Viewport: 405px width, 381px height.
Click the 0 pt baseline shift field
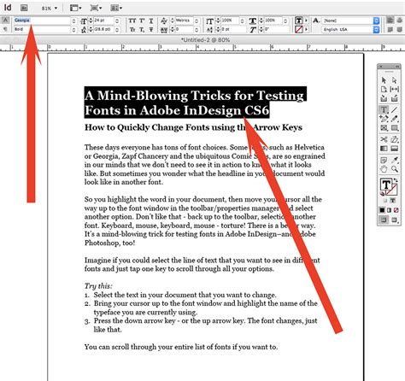[232, 29]
